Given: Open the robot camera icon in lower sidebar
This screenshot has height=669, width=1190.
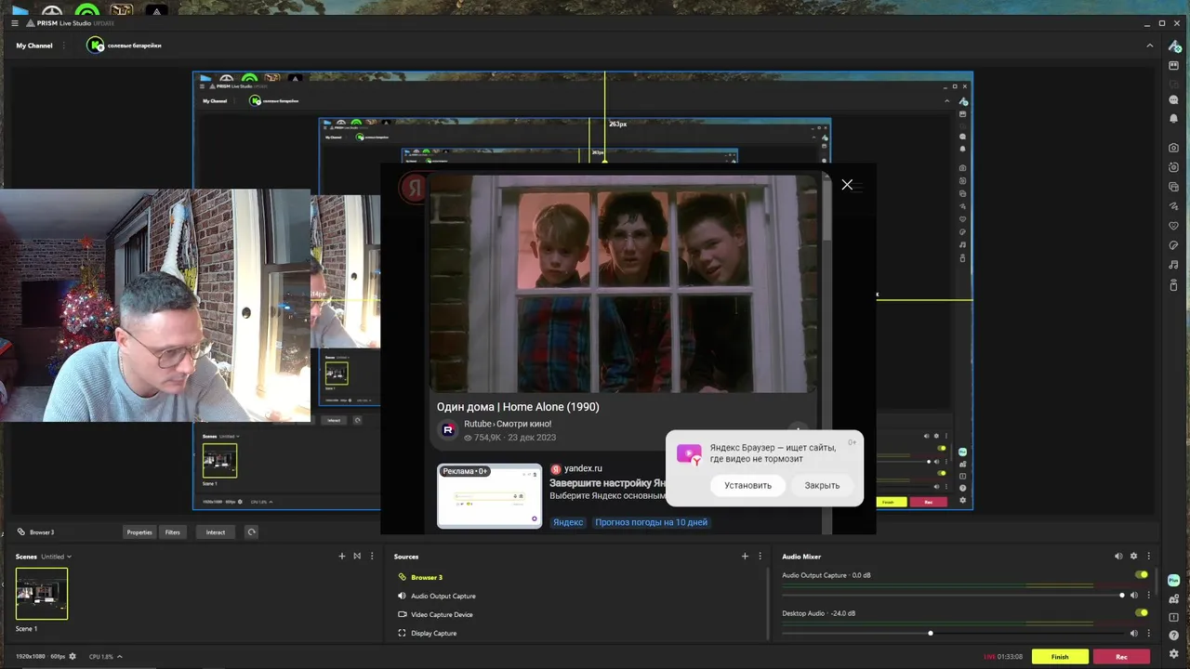Looking at the screenshot, I should [1174, 598].
